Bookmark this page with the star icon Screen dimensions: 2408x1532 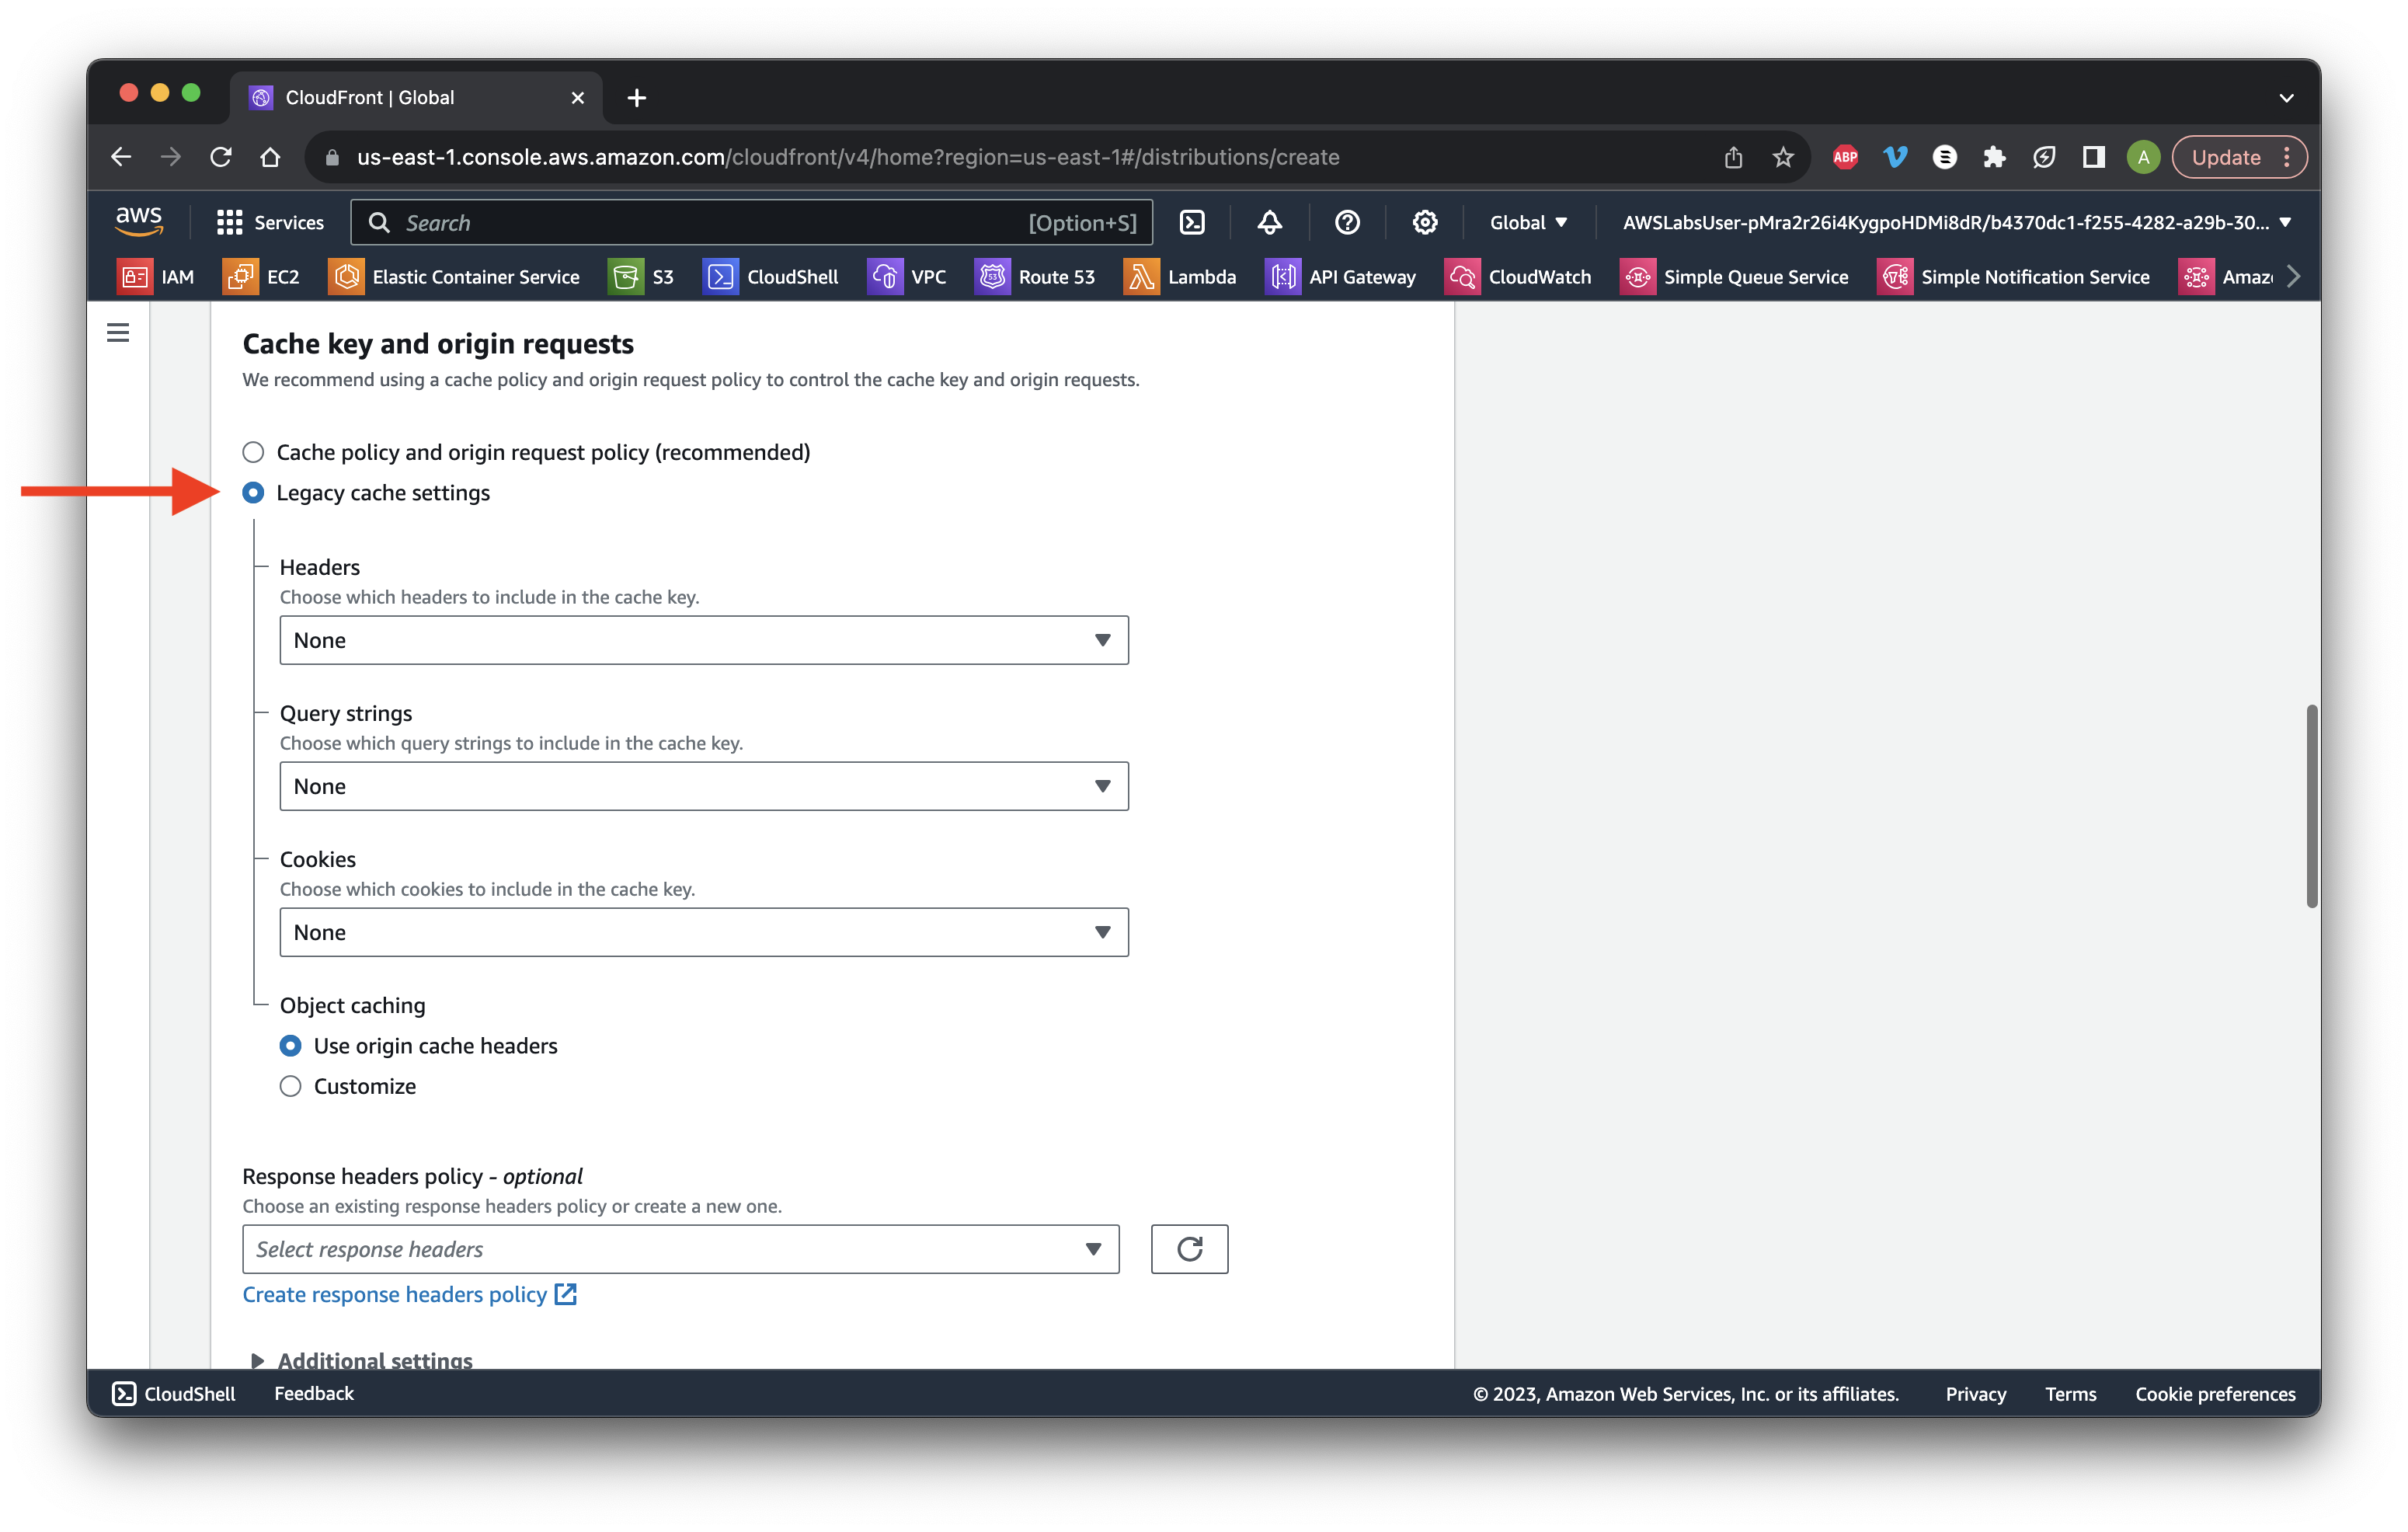pos(1782,157)
